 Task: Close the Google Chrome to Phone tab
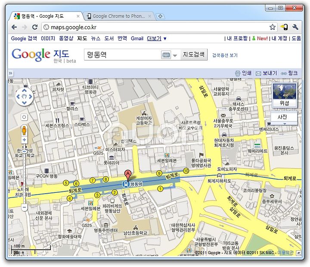coord(150,16)
